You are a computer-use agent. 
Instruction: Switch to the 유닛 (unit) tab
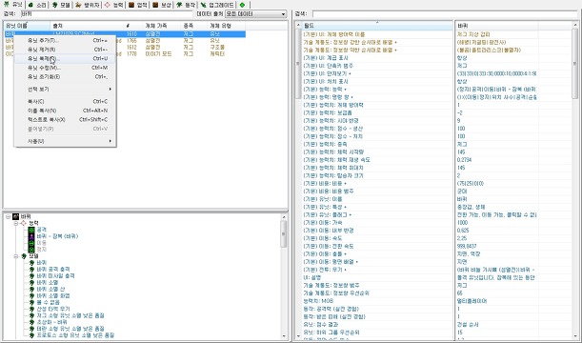click(13, 5)
